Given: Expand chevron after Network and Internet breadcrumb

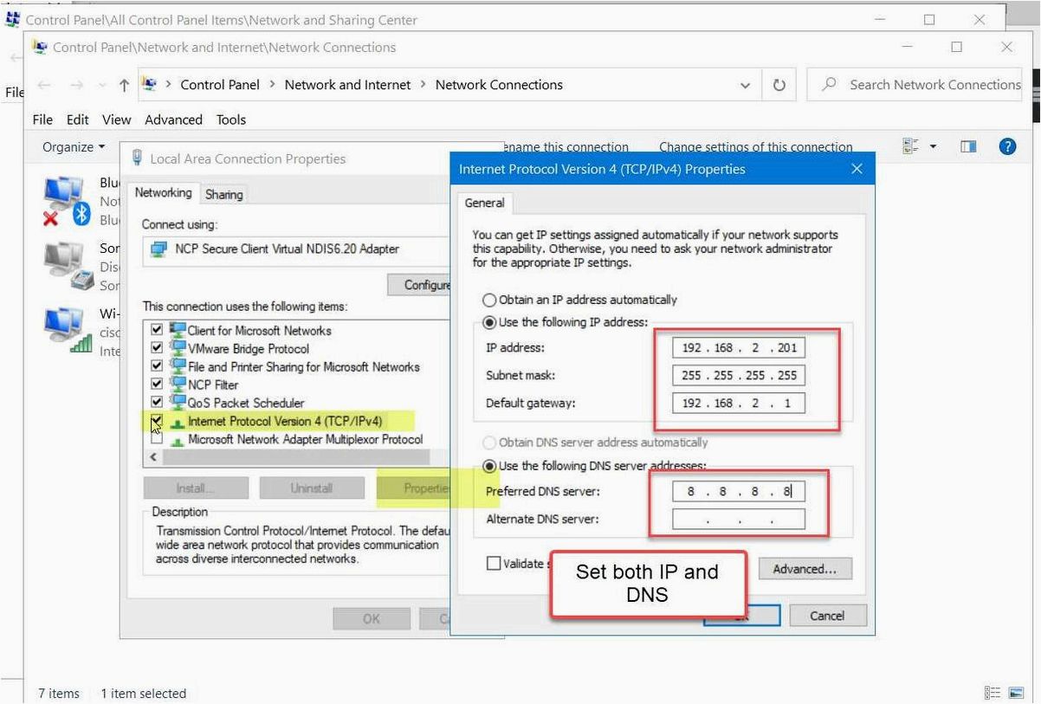Looking at the screenshot, I should coord(423,85).
